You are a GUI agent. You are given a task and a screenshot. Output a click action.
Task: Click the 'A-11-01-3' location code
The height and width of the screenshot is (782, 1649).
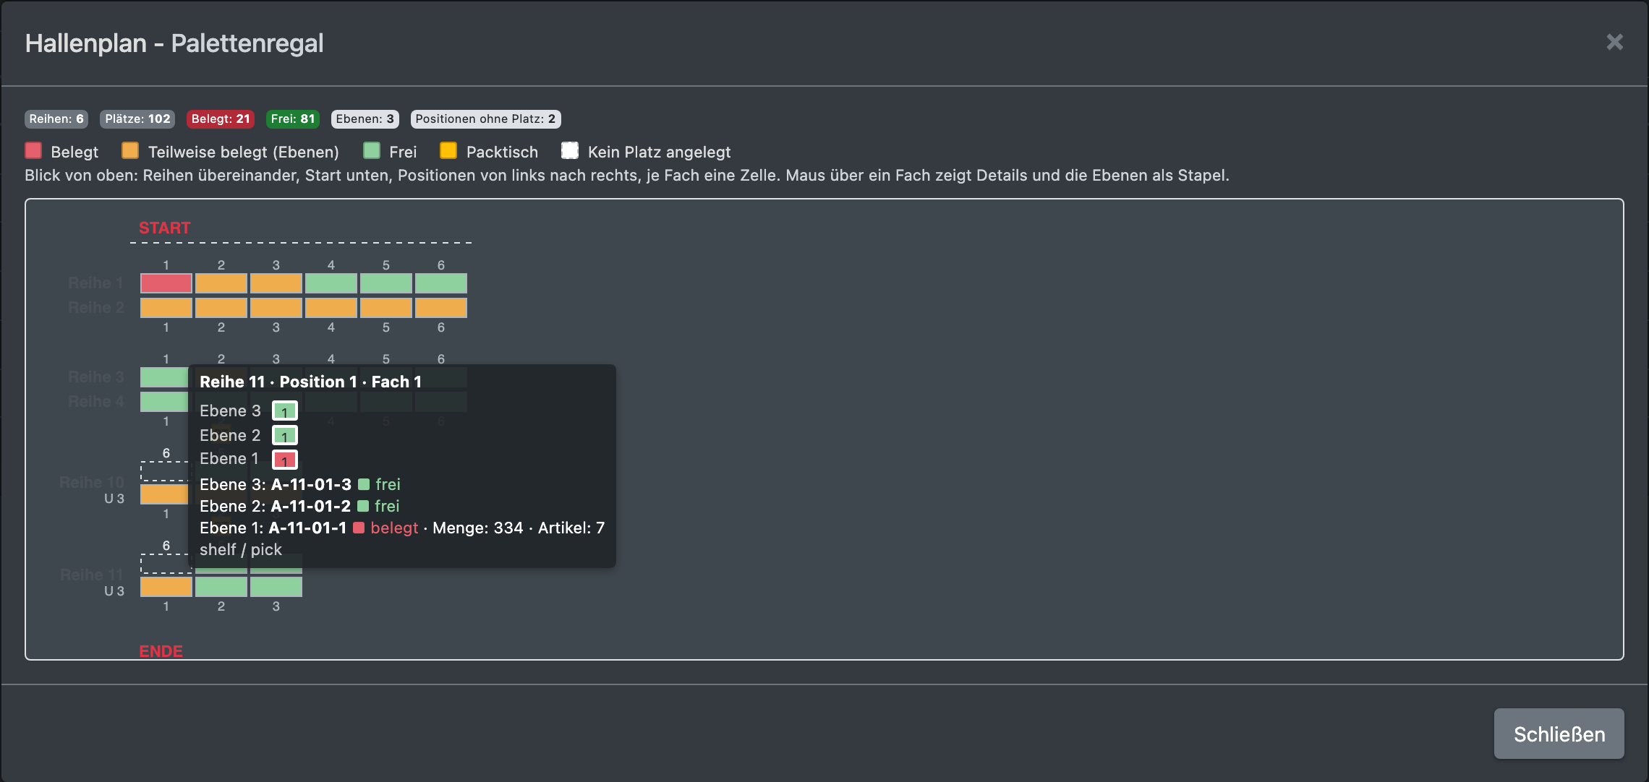pos(311,484)
